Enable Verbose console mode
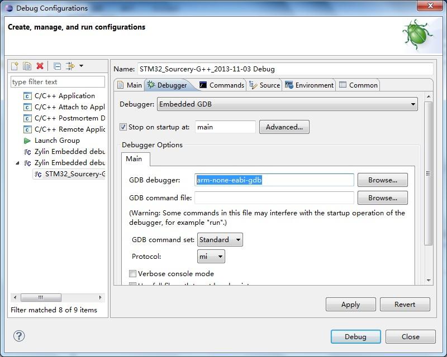This screenshot has width=447, height=357. click(x=133, y=273)
